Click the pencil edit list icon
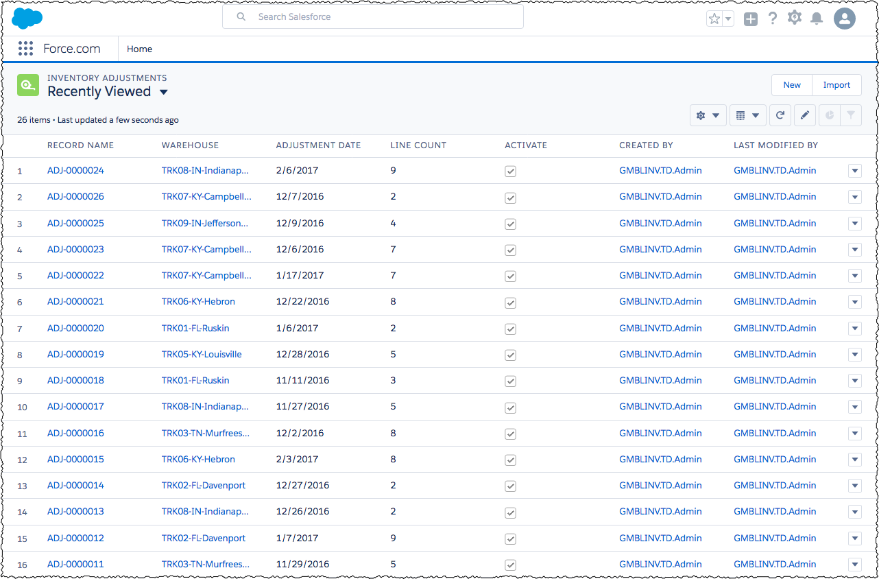Viewport: 879px width, 579px height. pos(805,116)
